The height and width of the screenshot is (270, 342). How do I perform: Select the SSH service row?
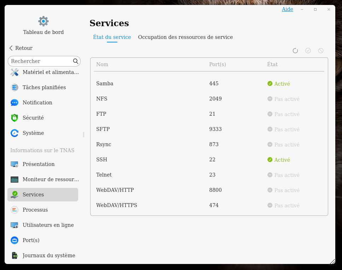pos(209,160)
